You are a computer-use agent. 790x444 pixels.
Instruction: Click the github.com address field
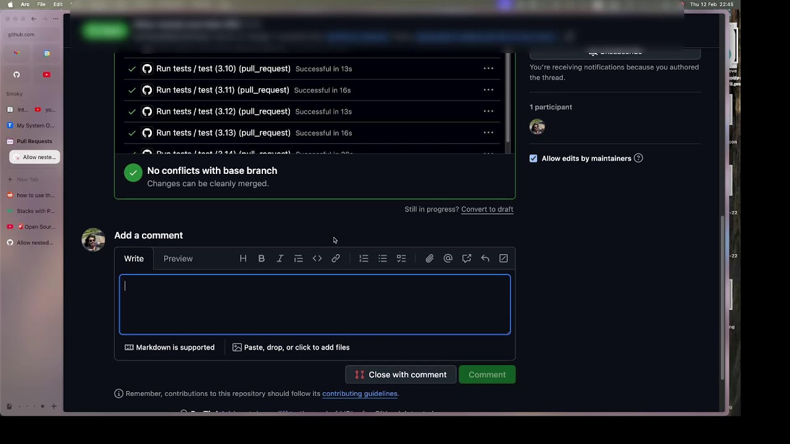tap(32, 35)
